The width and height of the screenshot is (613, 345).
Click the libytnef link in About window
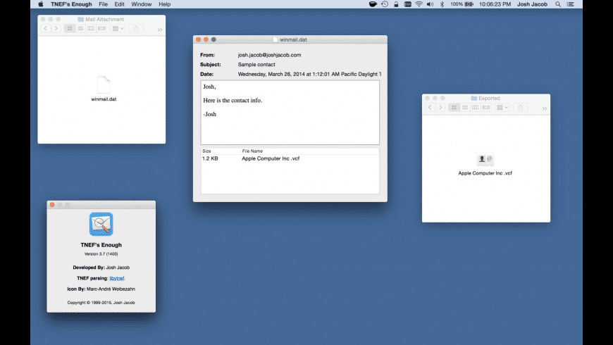click(116, 278)
